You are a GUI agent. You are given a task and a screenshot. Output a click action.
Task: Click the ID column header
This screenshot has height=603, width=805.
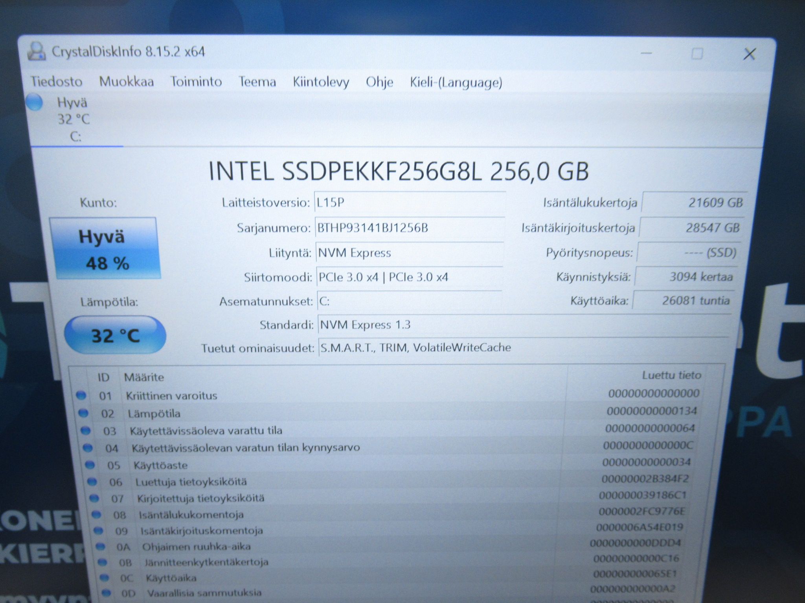tap(103, 377)
